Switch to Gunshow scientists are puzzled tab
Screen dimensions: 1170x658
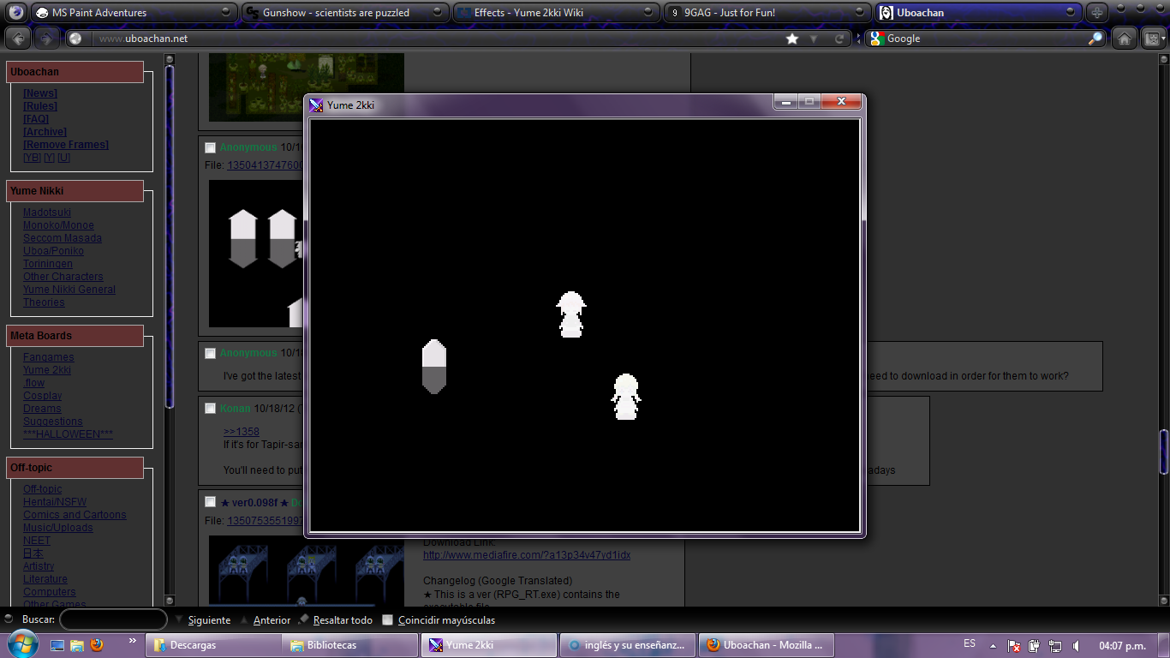click(x=346, y=13)
